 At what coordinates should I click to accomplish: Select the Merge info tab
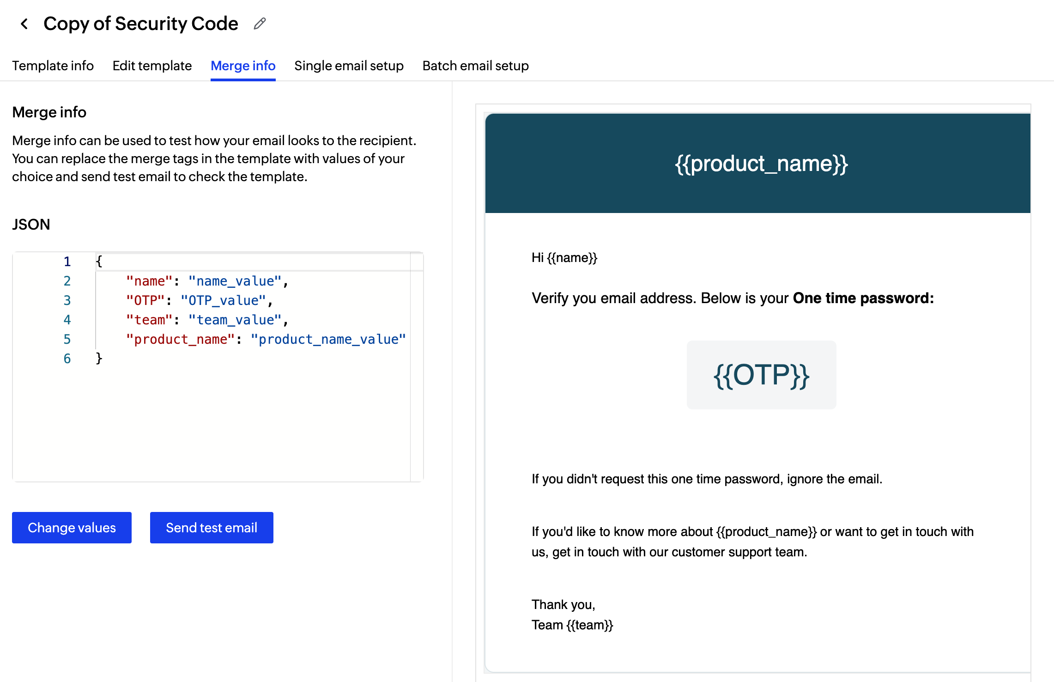coord(243,66)
